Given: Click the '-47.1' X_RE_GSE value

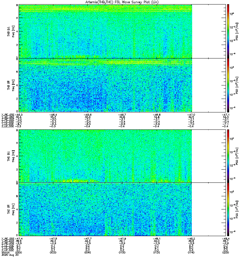Looking at the screenshot, I should click(226, 115).
